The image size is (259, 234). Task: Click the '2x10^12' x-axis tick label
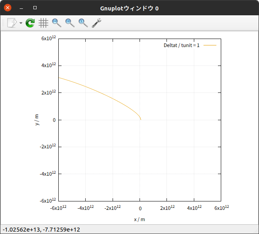coord(167,207)
